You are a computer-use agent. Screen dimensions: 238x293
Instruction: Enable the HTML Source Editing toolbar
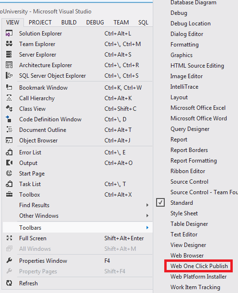(x=197, y=66)
